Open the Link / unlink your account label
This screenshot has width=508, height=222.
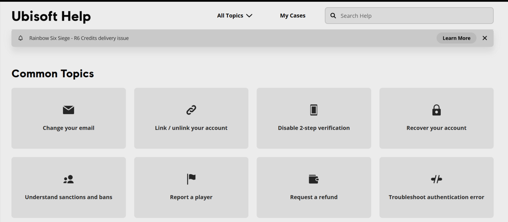click(191, 128)
